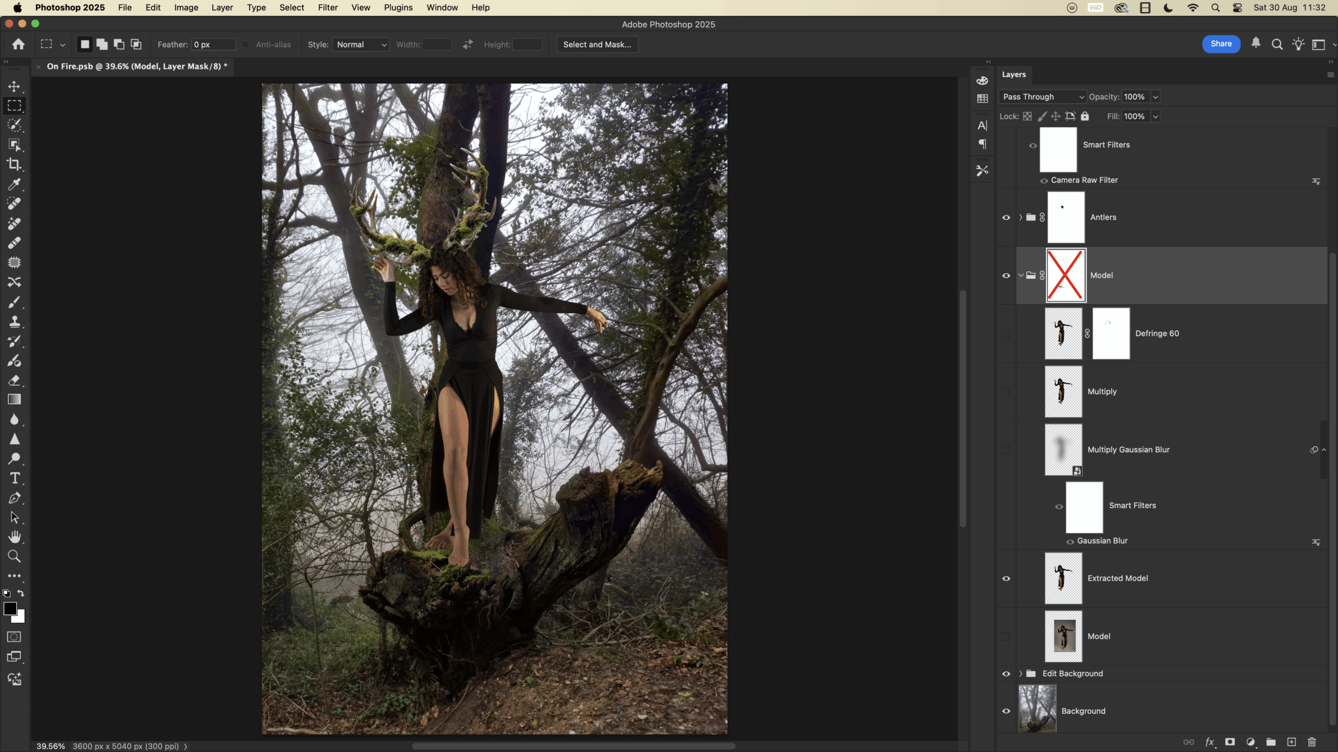Select the Horizontal Type tool
The width and height of the screenshot is (1338, 752).
pyautogui.click(x=14, y=478)
